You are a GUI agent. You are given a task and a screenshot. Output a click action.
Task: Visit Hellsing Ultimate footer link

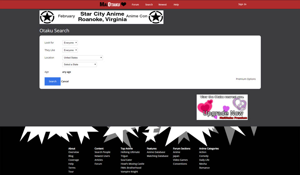pyautogui.click(x=130, y=152)
